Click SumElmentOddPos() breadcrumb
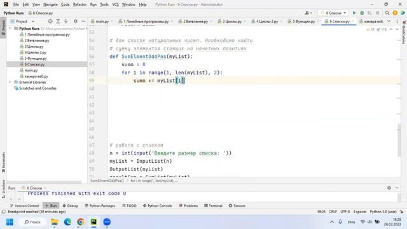 pyautogui.click(x=107, y=181)
